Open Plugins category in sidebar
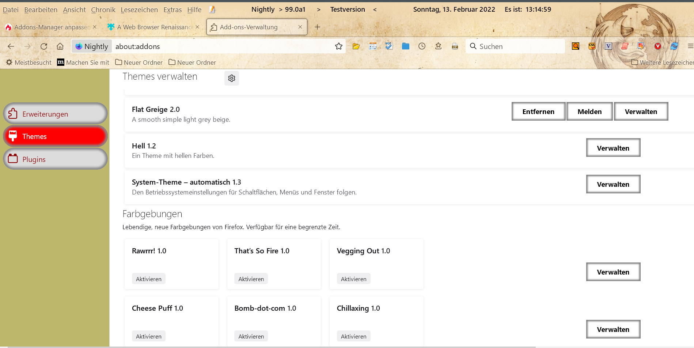 (56, 159)
